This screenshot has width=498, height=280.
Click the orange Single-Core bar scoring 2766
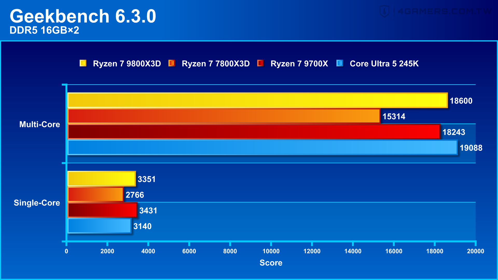tap(96, 194)
